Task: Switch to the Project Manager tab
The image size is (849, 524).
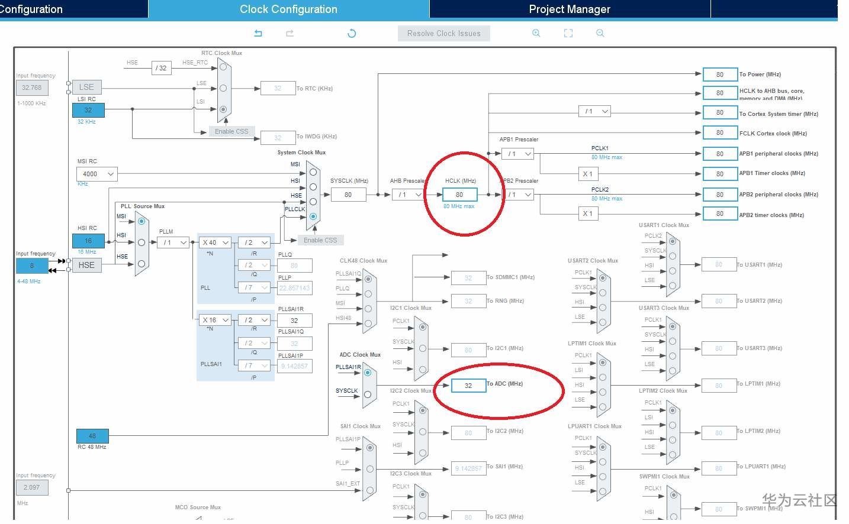Action: [x=570, y=9]
